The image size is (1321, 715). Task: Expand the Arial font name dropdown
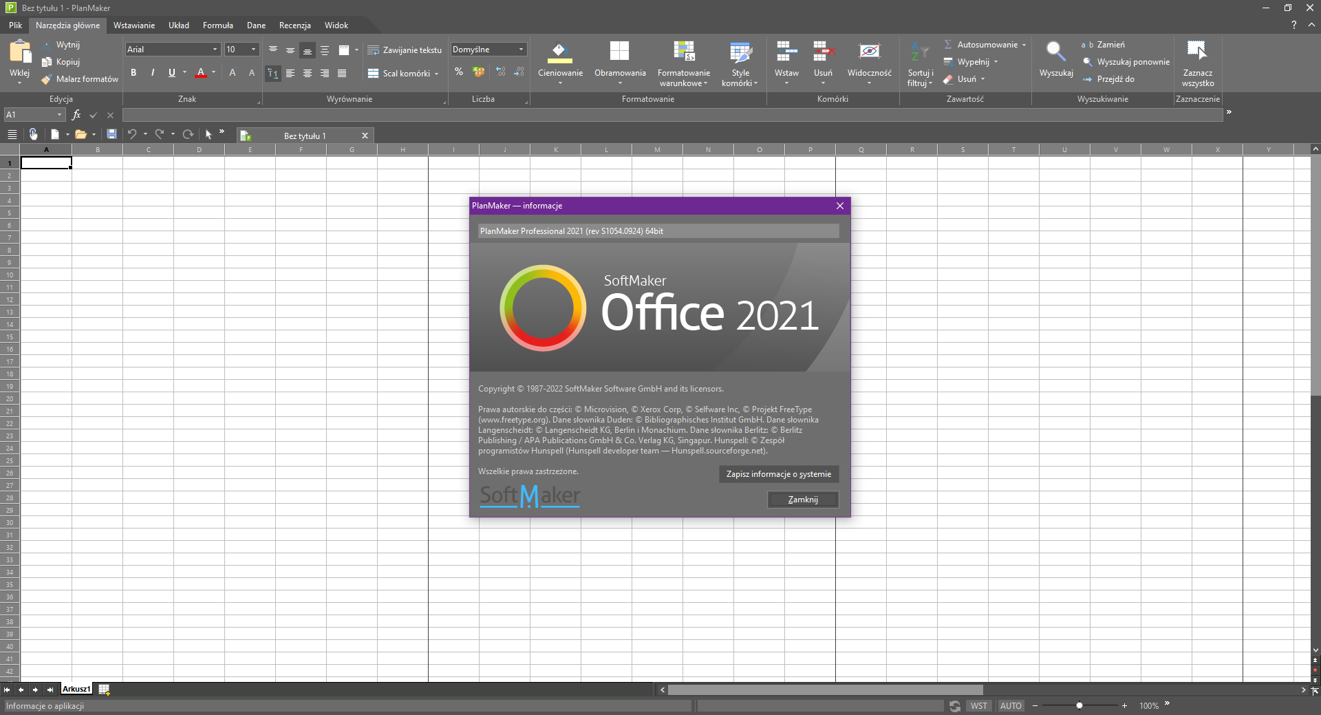215,50
